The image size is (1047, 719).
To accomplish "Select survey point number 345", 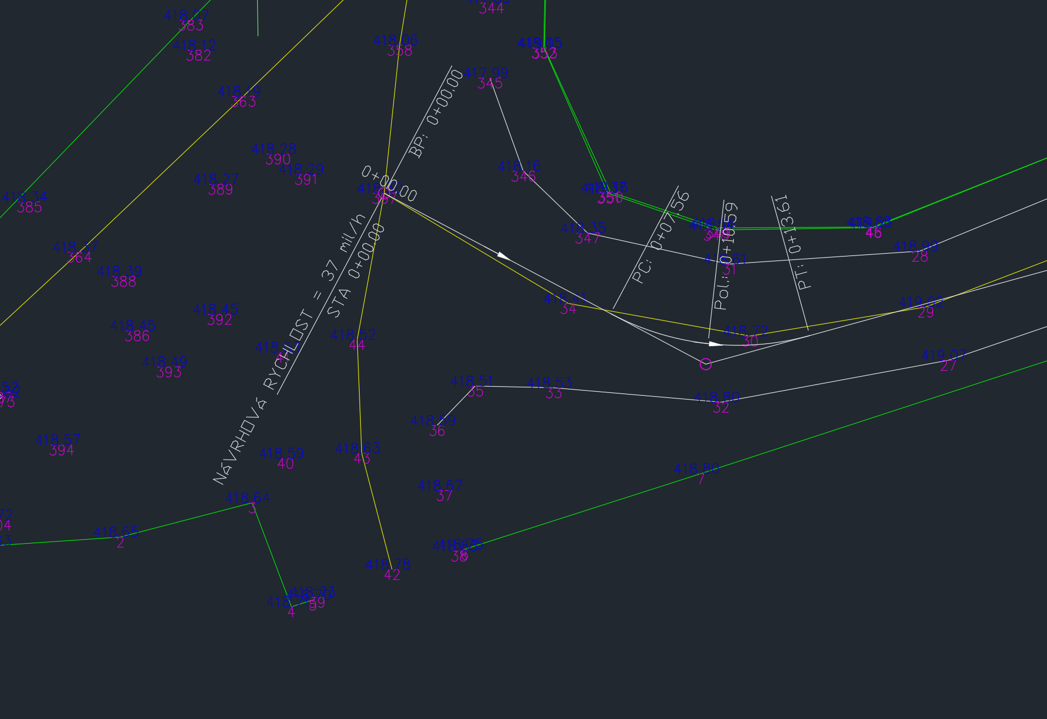I will [490, 83].
